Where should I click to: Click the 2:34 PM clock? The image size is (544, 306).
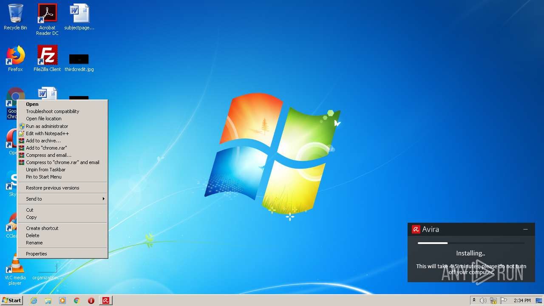pyautogui.click(x=522, y=300)
